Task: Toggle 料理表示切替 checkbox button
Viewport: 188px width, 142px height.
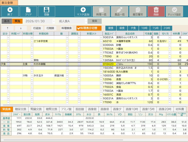Action: point(89,28)
